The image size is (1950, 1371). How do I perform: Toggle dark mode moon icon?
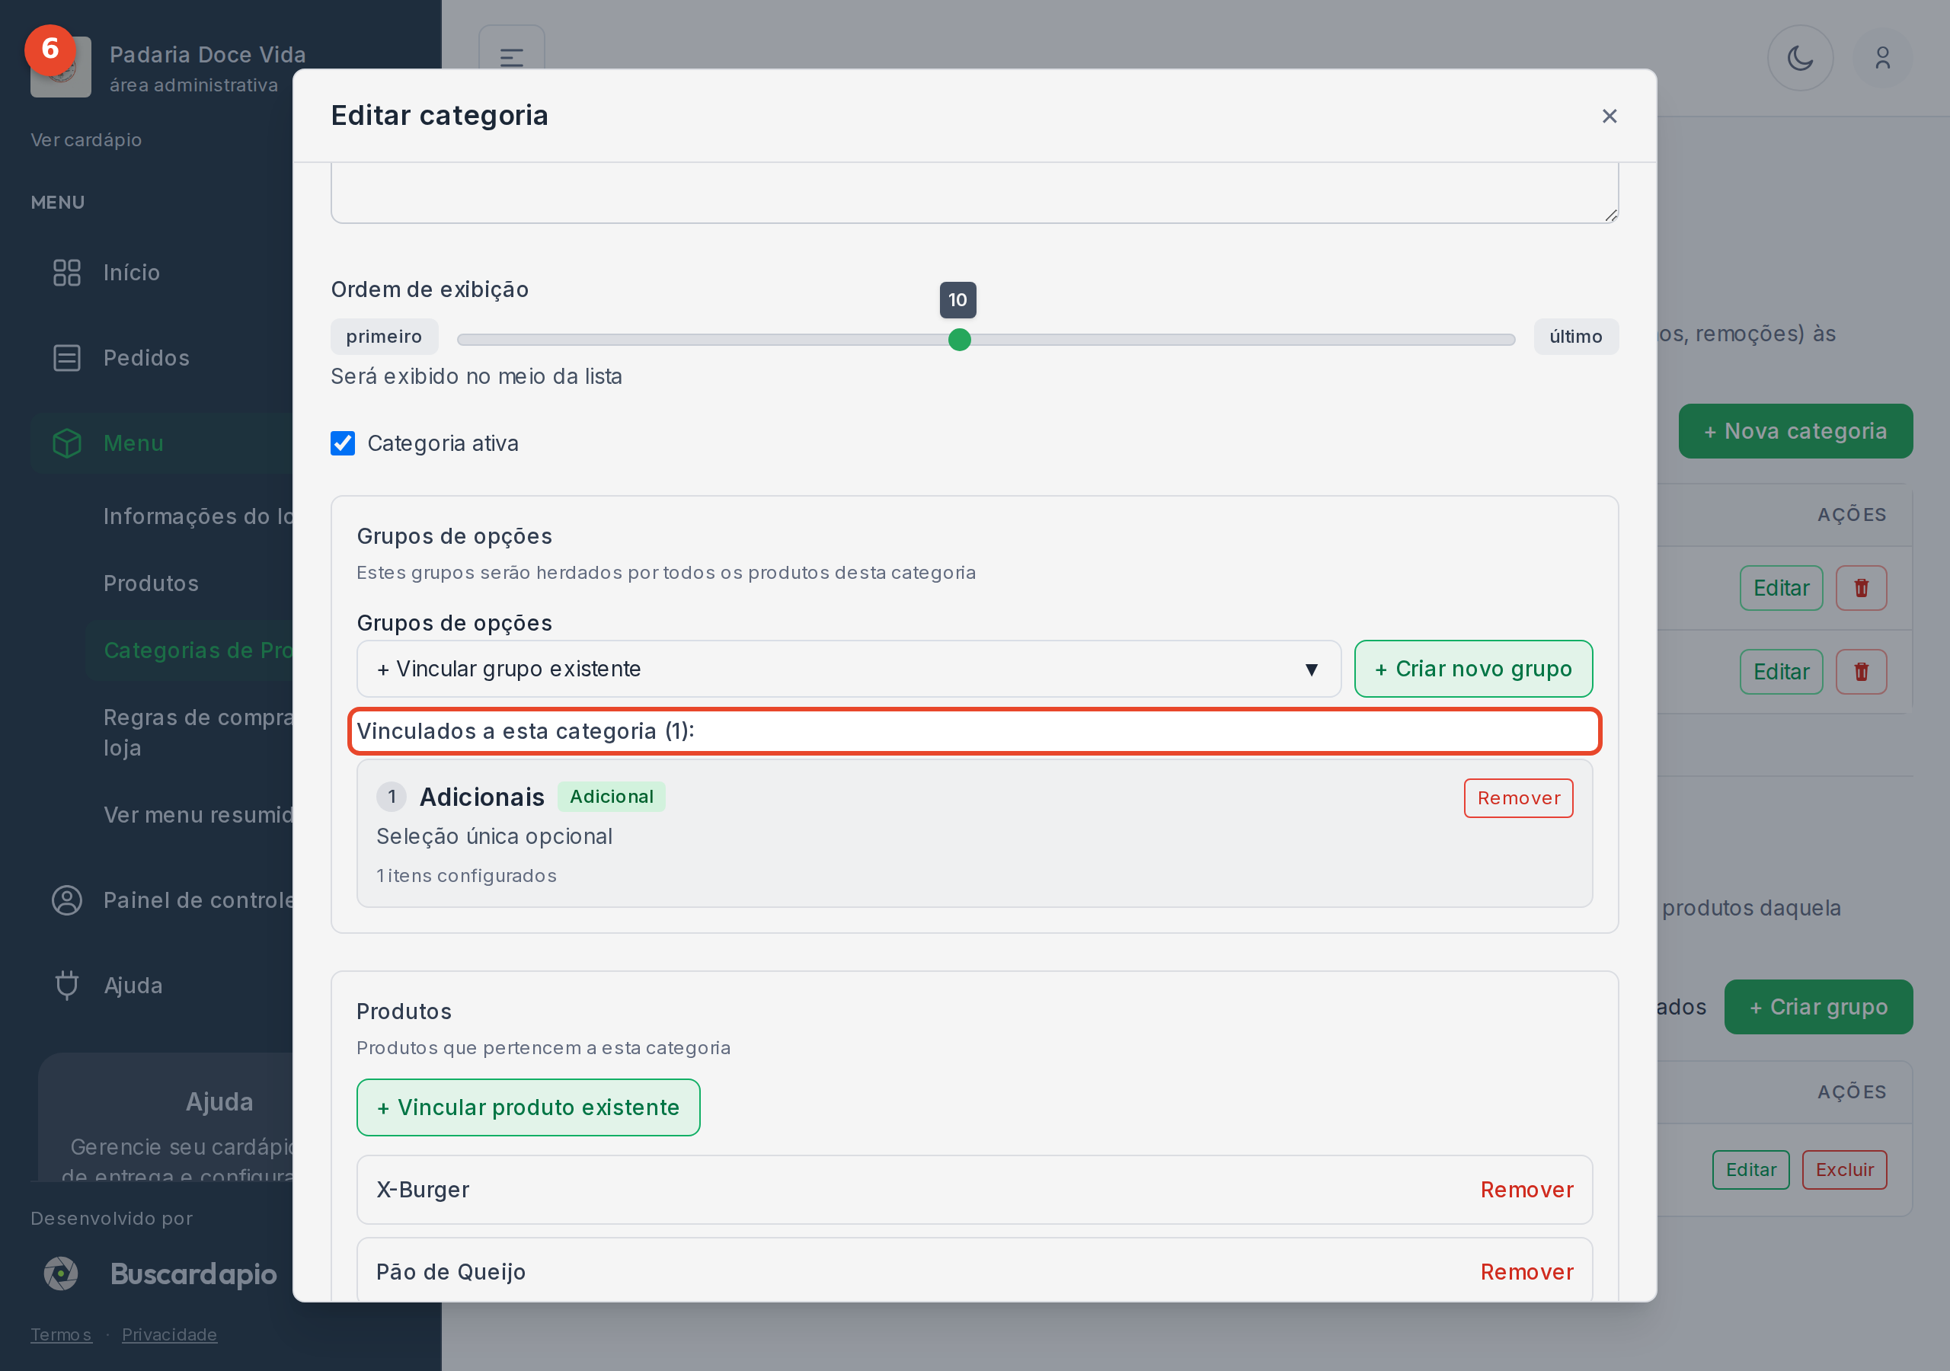(x=1800, y=58)
